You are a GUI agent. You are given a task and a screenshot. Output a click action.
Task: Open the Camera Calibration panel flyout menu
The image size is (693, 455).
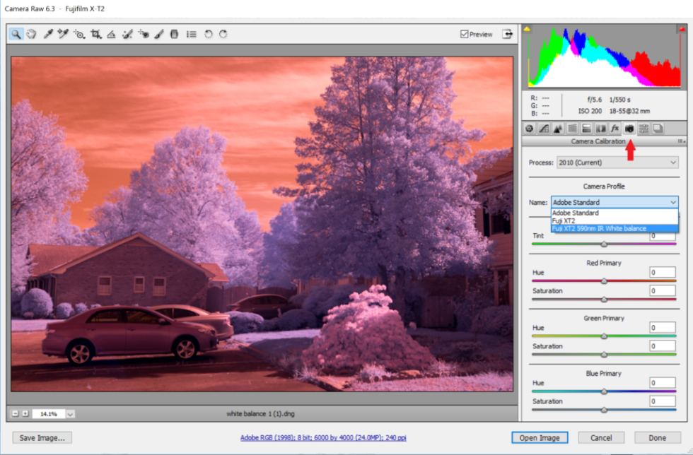point(682,141)
